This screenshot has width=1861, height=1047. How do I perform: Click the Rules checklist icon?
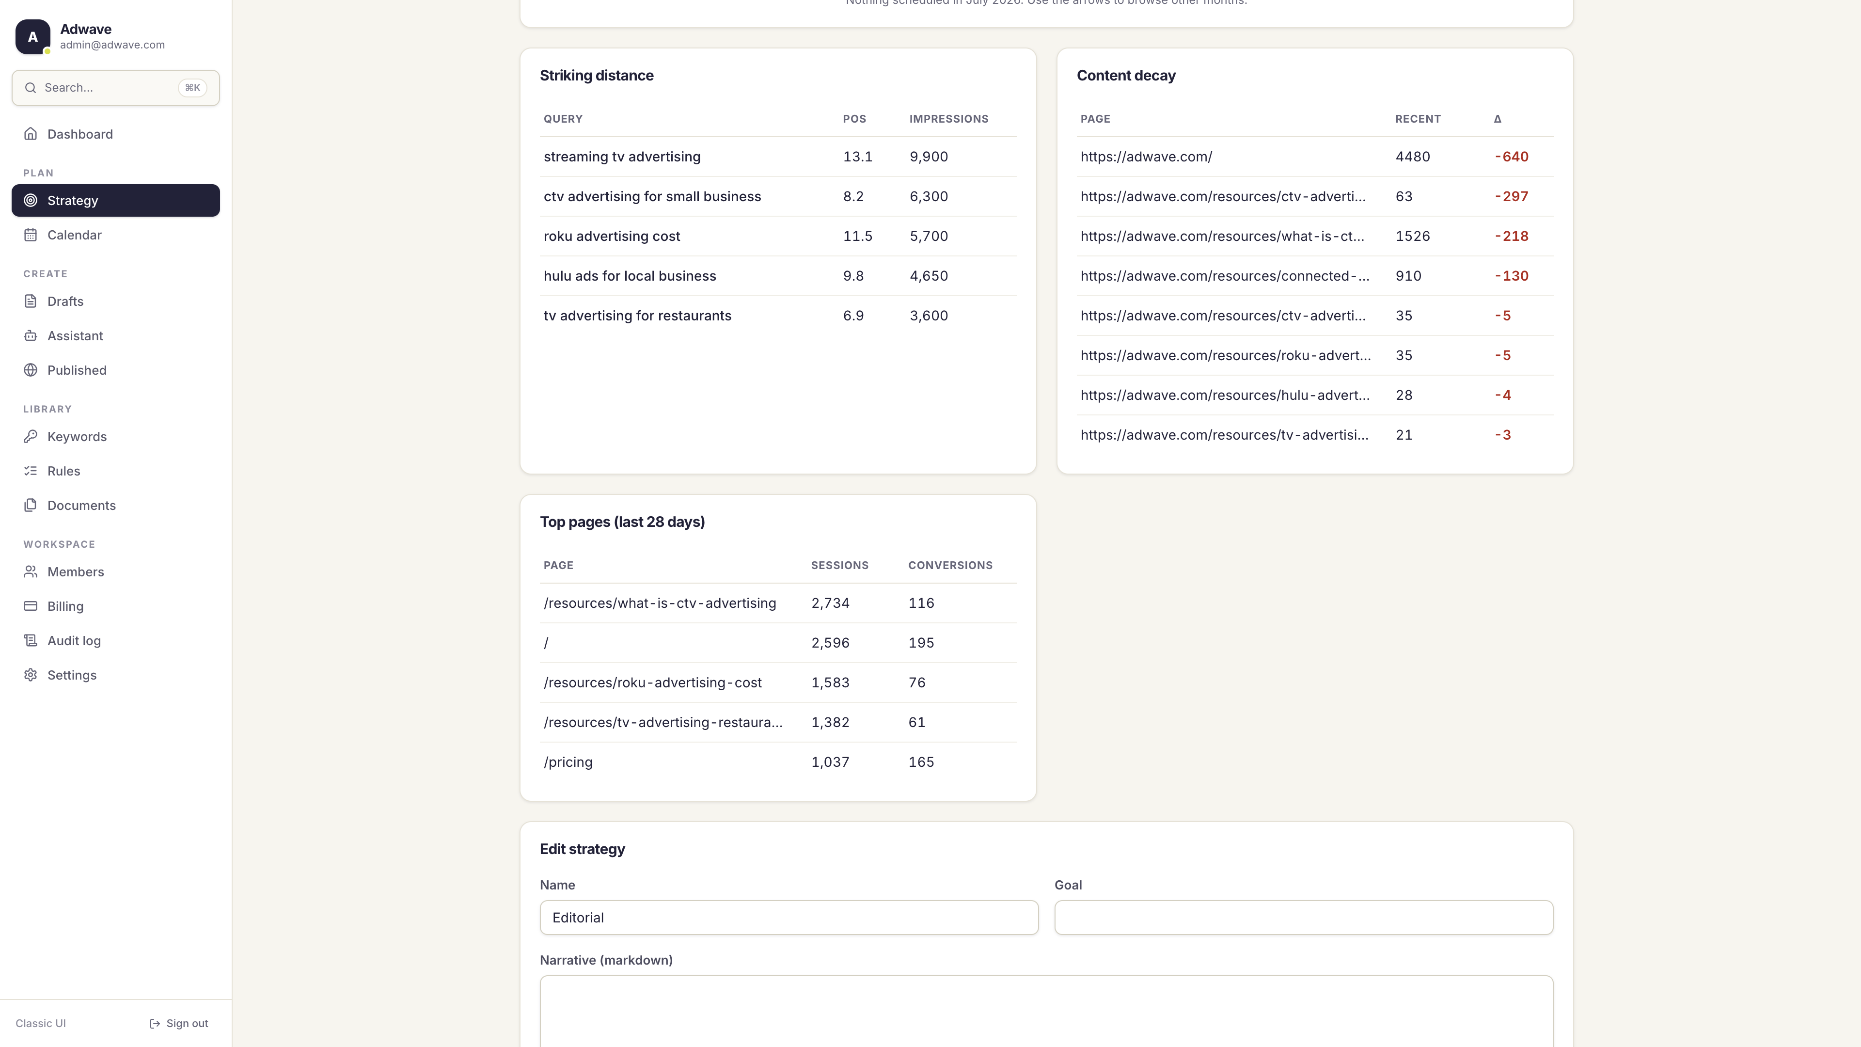31,470
